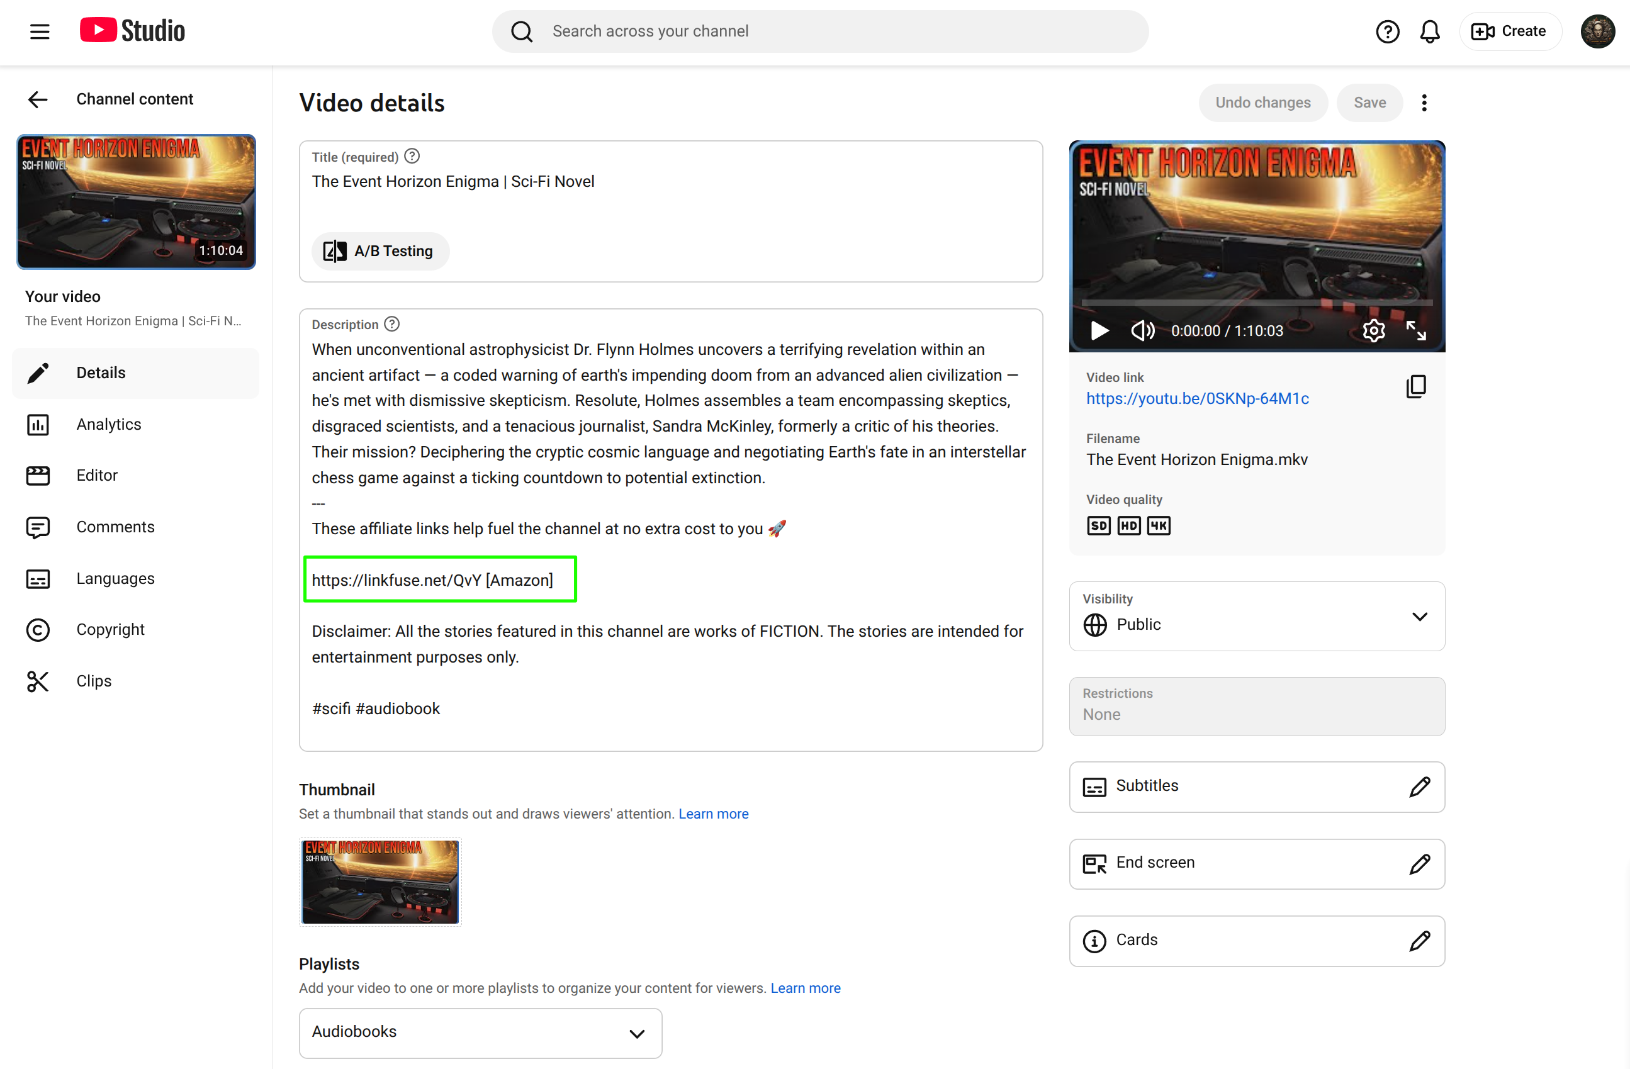Open the Comments section
Screen dimensions: 1630x1069
pyautogui.click(x=115, y=527)
